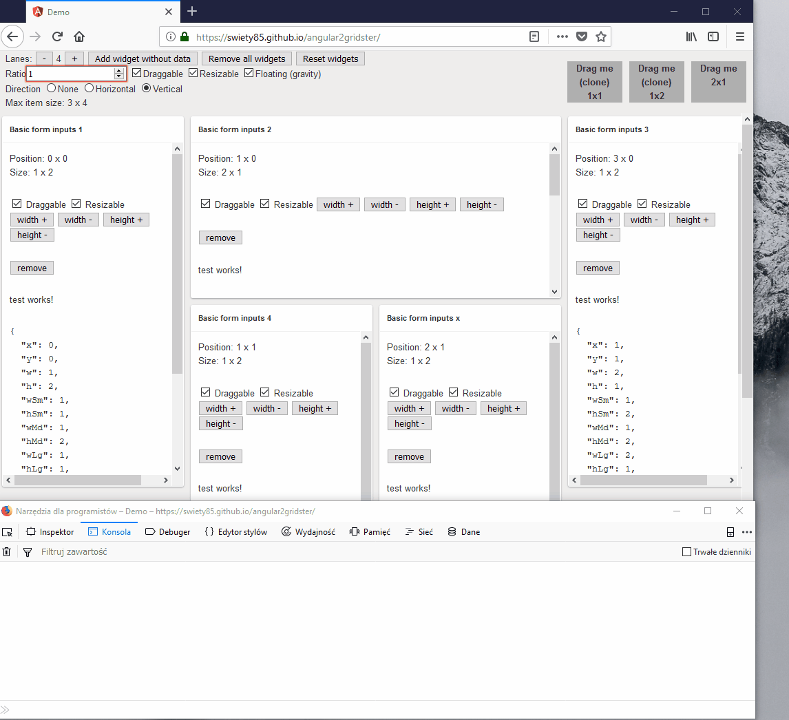Click Reset widgets button
This screenshot has width=789, height=720.
pos(330,59)
